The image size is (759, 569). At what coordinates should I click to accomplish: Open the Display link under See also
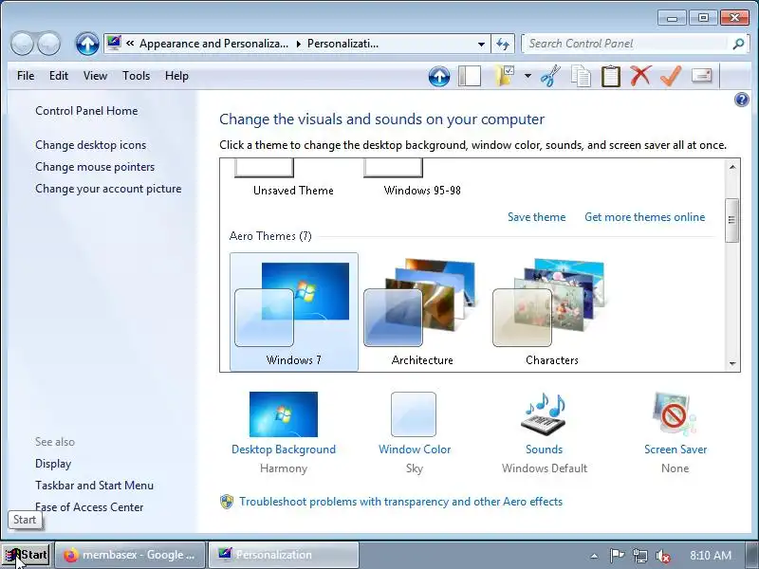[x=53, y=464]
